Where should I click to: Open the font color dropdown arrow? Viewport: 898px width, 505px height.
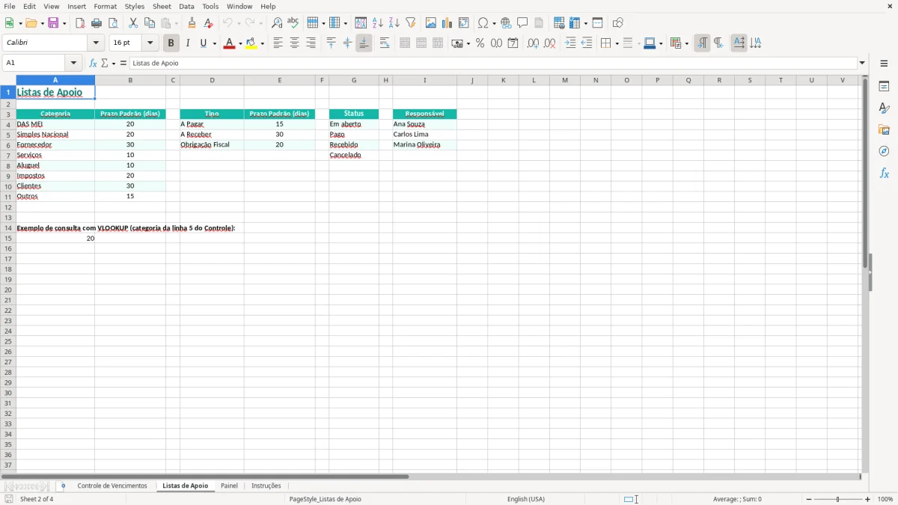[x=239, y=43]
